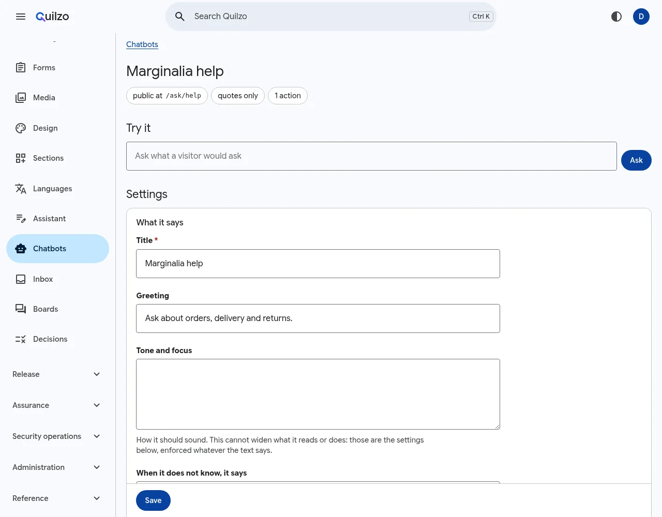662x517 pixels.
Task: Expand the Administration section
Action: tap(57, 467)
